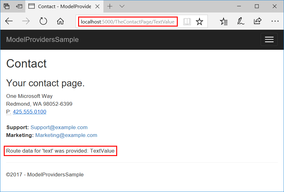Add this page to favorites

[200, 21]
